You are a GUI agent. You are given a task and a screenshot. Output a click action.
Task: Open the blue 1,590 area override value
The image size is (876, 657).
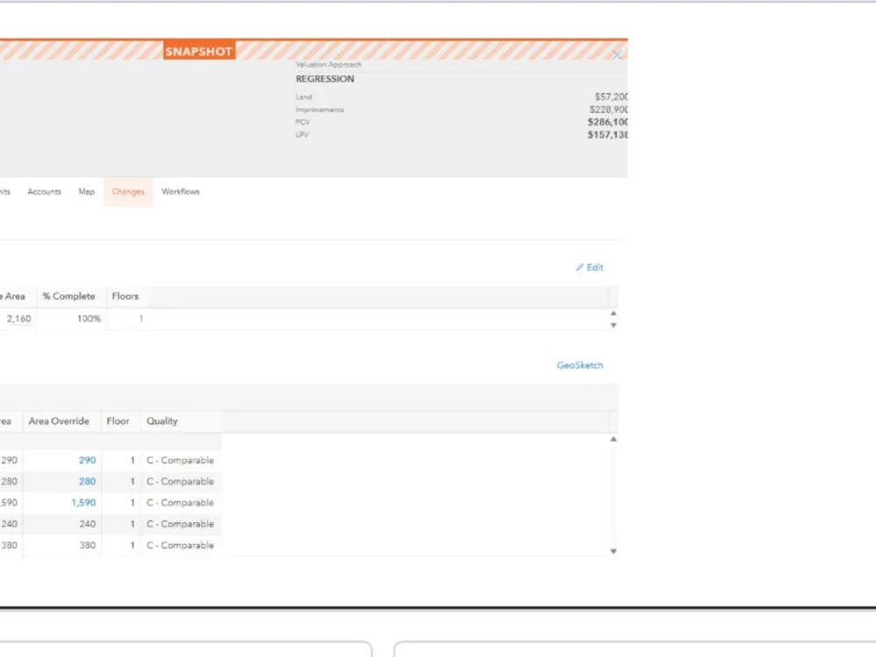[83, 503]
